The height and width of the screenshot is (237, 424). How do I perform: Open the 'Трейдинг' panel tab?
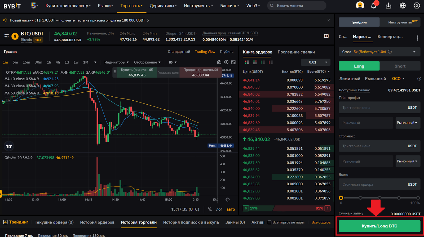pos(359,22)
